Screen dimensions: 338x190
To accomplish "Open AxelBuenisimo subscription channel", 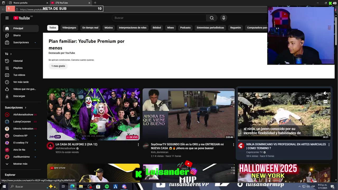I will [x=21, y=157].
